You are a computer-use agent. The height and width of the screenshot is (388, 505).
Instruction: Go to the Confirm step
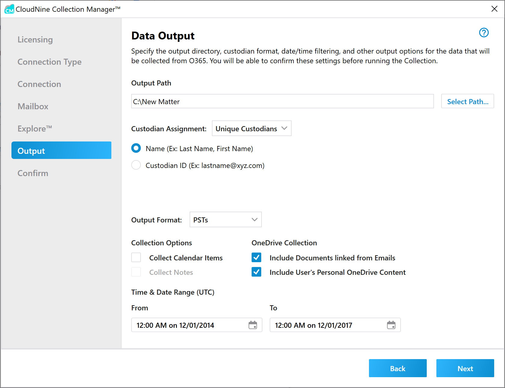click(33, 173)
